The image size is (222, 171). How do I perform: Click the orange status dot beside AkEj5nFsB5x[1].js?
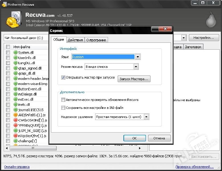tap(15, 115)
